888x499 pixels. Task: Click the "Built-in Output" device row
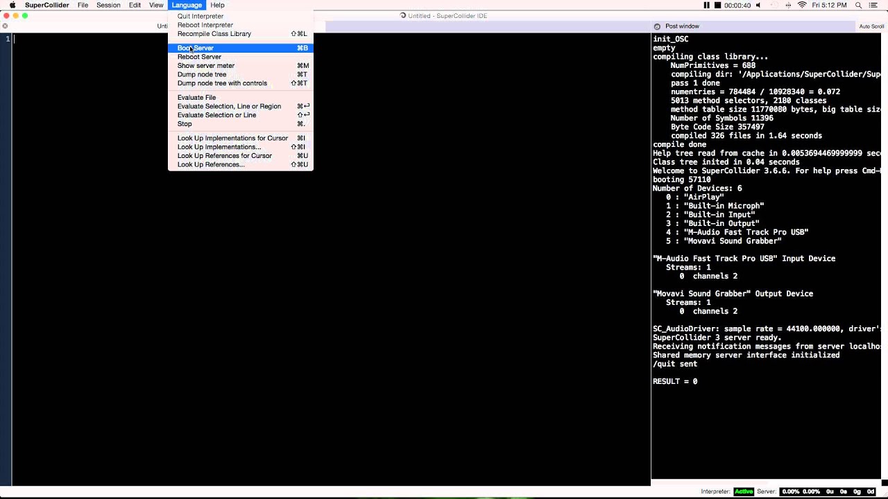point(712,223)
